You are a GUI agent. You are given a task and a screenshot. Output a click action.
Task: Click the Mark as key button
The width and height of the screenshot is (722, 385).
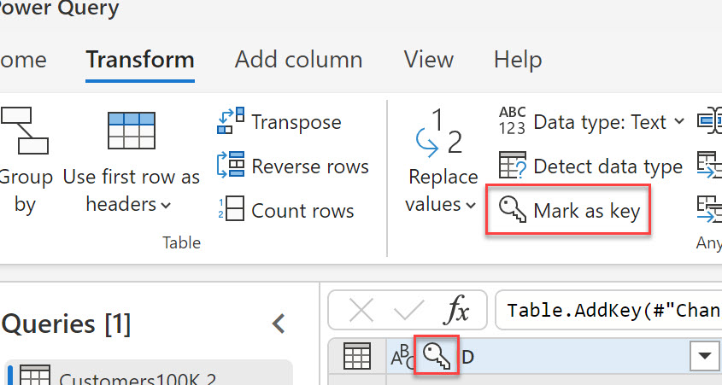[569, 210]
